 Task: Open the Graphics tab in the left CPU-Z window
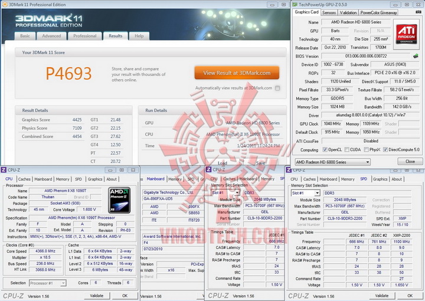95,179
